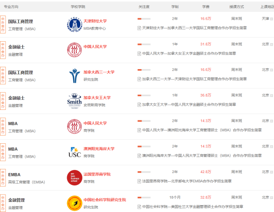Click the 加拿大西三一大学 crest logo

(x=73, y=75)
